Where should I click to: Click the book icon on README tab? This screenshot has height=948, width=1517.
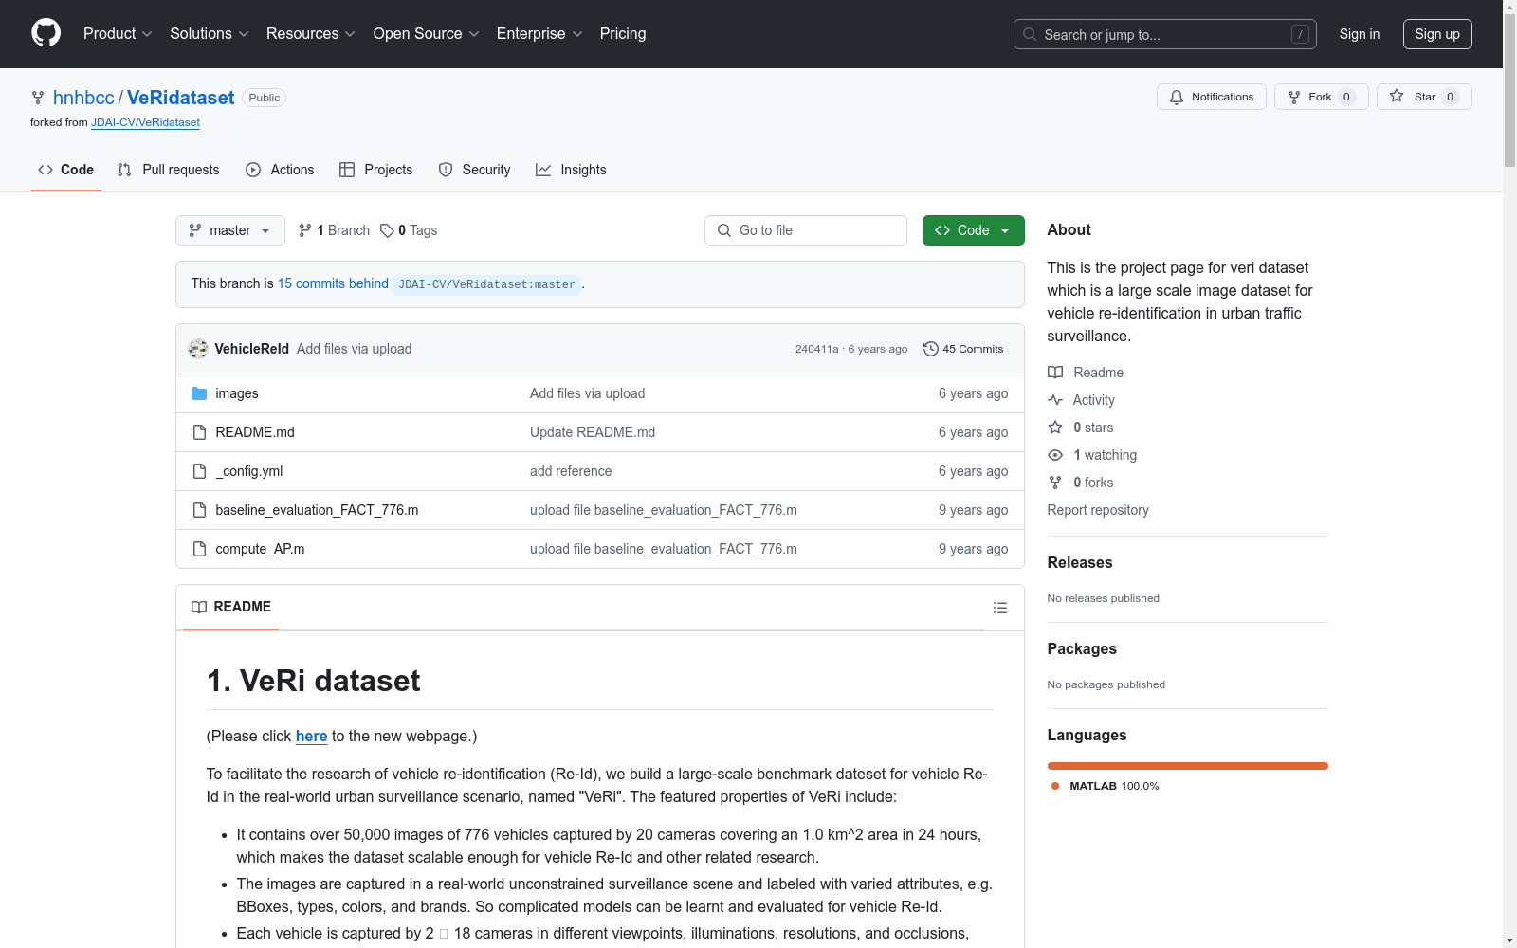[199, 607]
